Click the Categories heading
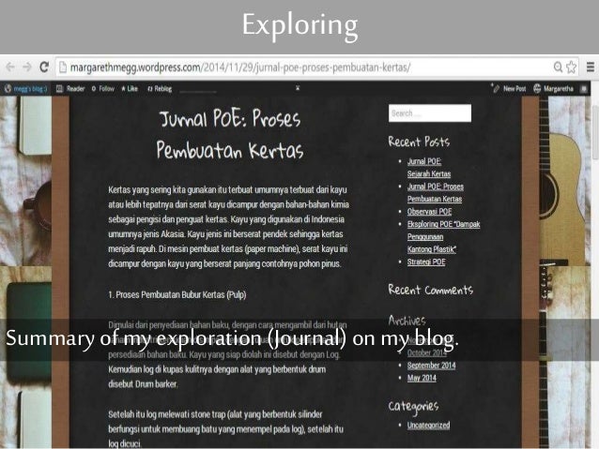Screen dimensions: 599x449 click(413, 407)
